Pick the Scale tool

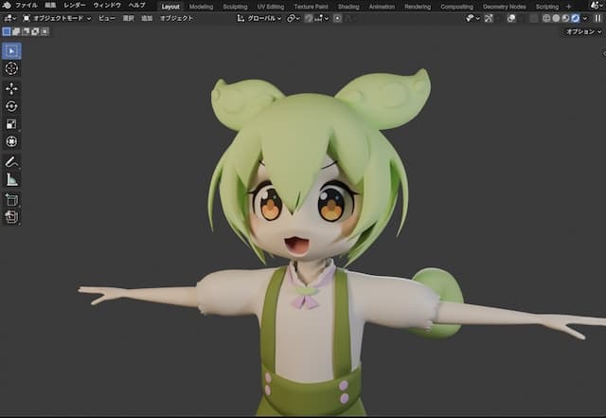11,124
